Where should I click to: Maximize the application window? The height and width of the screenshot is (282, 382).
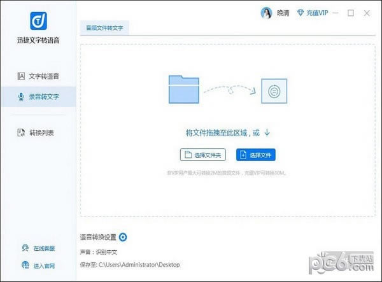point(351,13)
